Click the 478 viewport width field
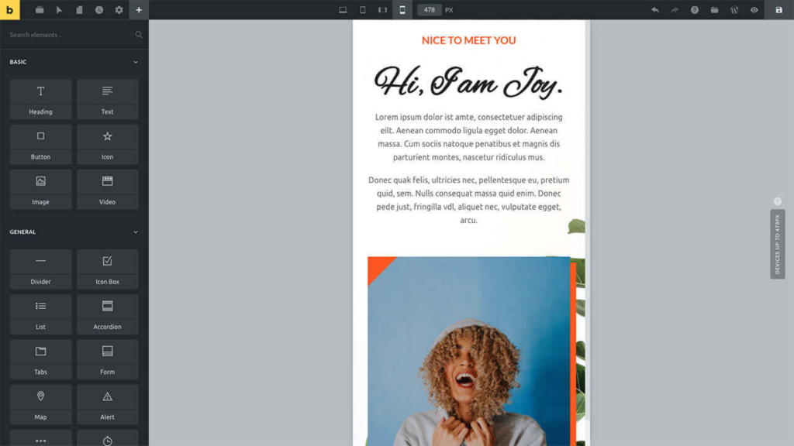The image size is (794, 446). pyautogui.click(x=430, y=10)
